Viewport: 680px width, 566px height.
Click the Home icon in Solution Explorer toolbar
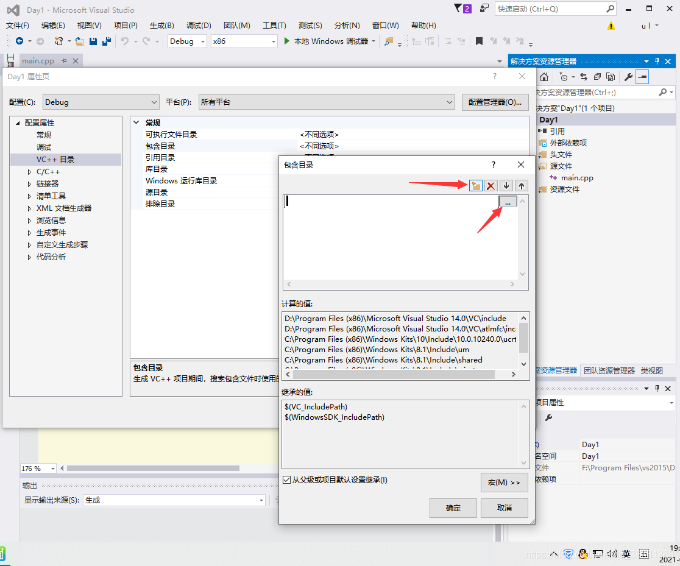pyautogui.click(x=544, y=77)
